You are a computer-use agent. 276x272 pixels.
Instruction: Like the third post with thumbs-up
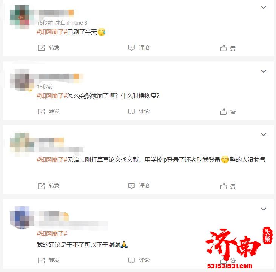point(224,186)
